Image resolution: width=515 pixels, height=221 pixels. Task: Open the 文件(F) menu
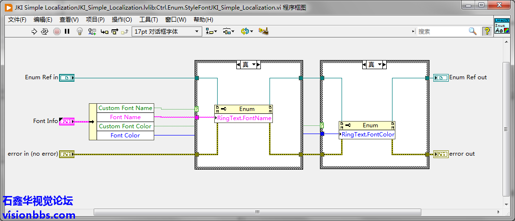pyautogui.click(x=17, y=20)
